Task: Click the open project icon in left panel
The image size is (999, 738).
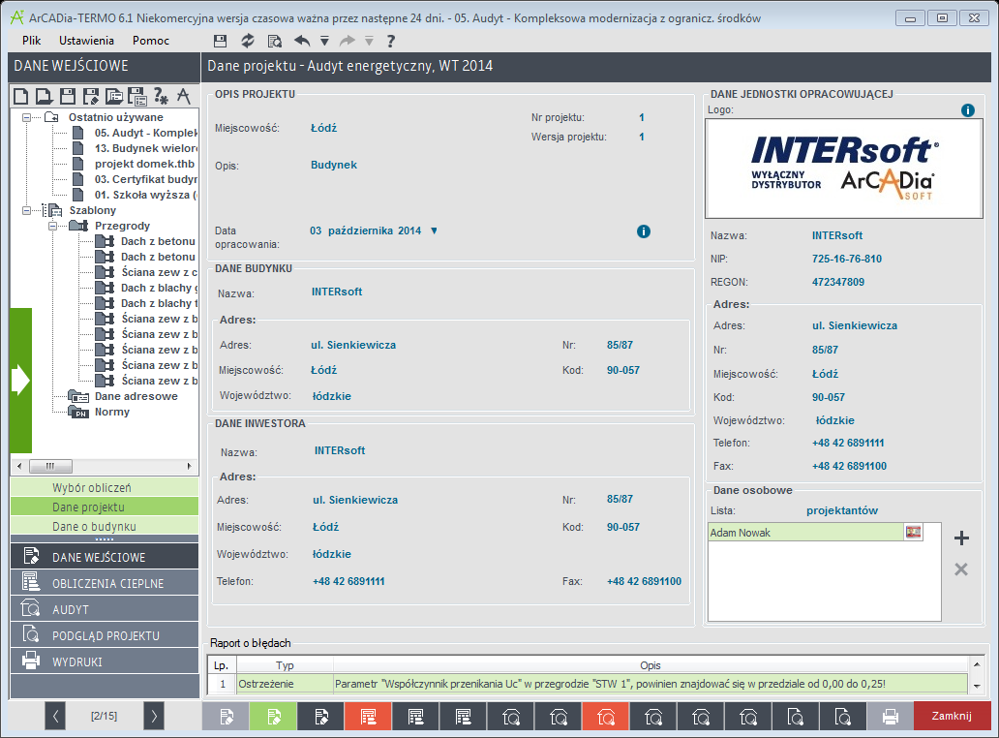Action: [44, 96]
